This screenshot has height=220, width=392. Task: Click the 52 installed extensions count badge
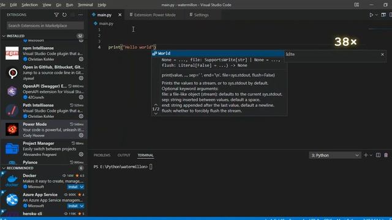click(x=80, y=36)
